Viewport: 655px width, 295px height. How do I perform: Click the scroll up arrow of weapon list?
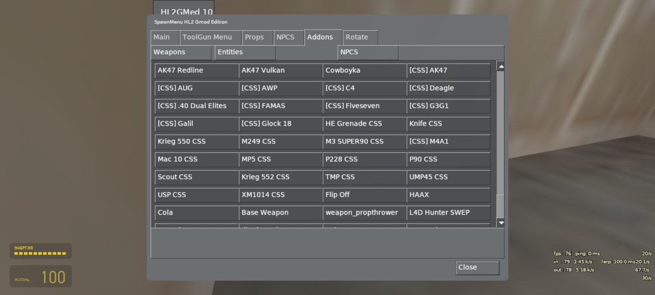click(x=500, y=67)
